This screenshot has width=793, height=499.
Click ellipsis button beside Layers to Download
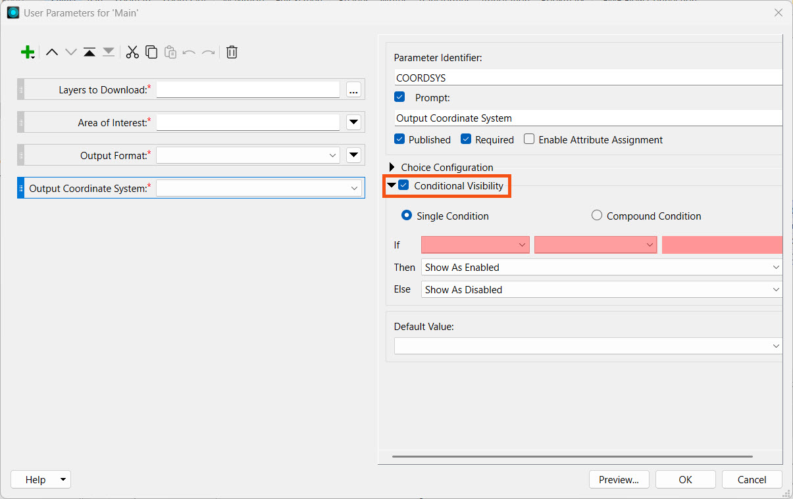(x=353, y=90)
